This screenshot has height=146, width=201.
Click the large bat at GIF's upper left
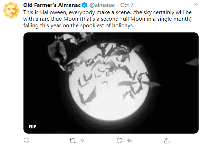click(x=57, y=51)
